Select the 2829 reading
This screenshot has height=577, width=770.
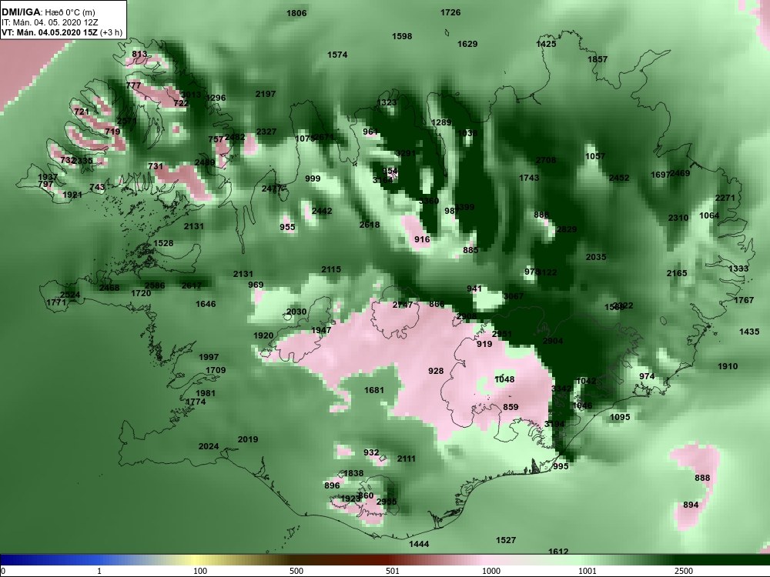click(566, 229)
